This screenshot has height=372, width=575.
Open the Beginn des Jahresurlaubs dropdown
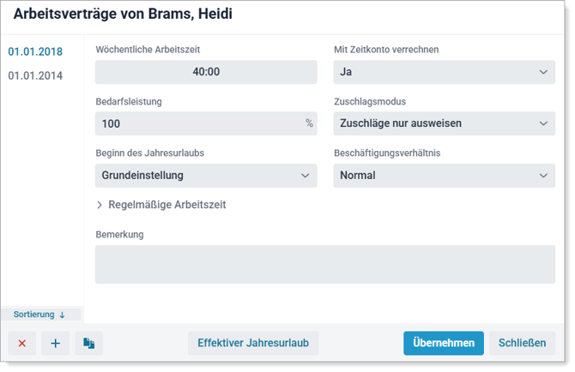[x=206, y=176]
